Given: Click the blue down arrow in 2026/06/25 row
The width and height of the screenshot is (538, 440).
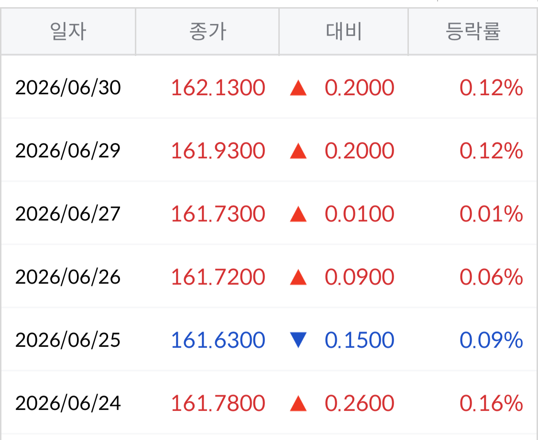Looking at the screenshot, I should 298,340.
